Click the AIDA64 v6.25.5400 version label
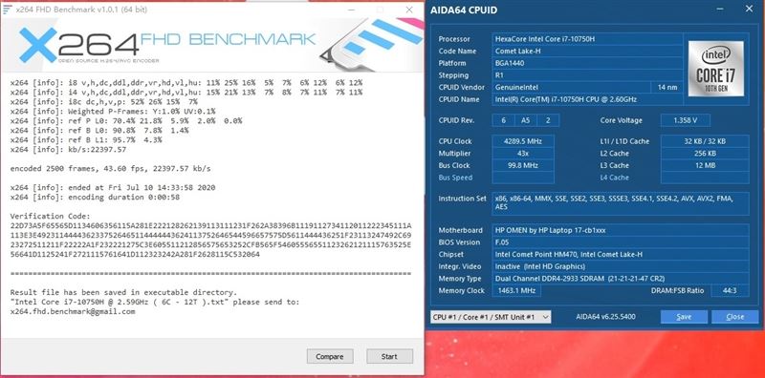The image size is (765, 378). point(605,317)
